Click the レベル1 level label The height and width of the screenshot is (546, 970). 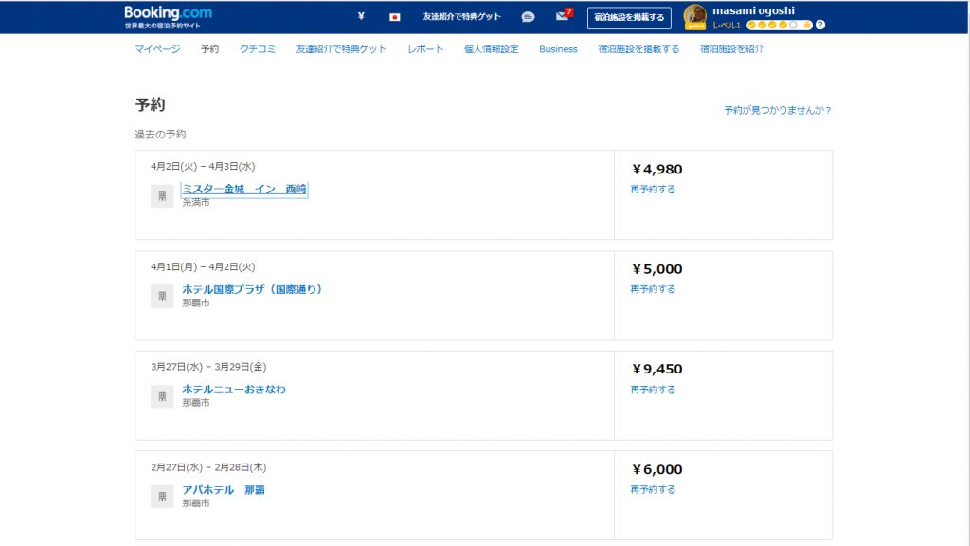(x=727, y=26)
